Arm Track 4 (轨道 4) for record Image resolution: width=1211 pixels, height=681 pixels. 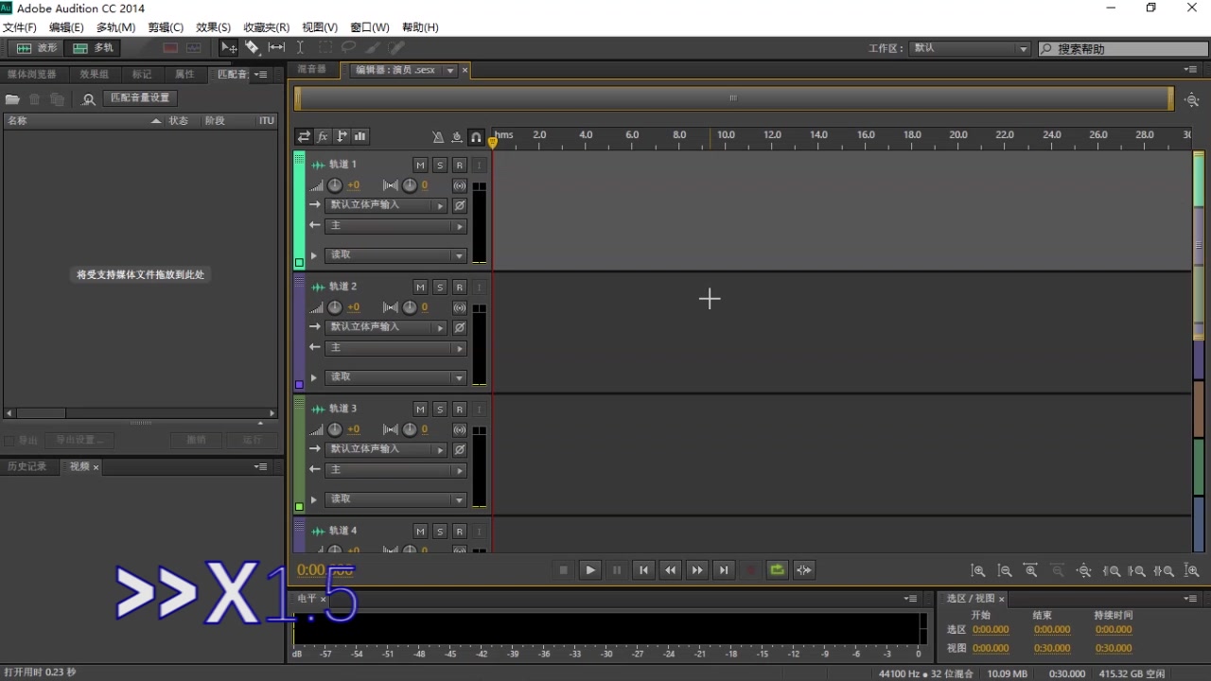459,531
